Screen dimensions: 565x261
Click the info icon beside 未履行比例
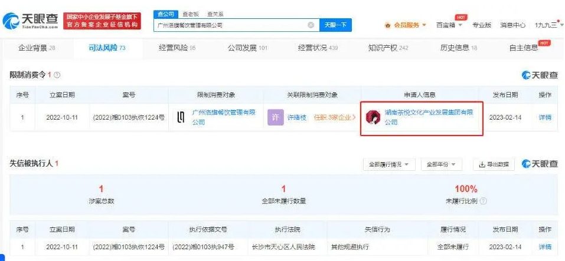click(x=484, y=201)
